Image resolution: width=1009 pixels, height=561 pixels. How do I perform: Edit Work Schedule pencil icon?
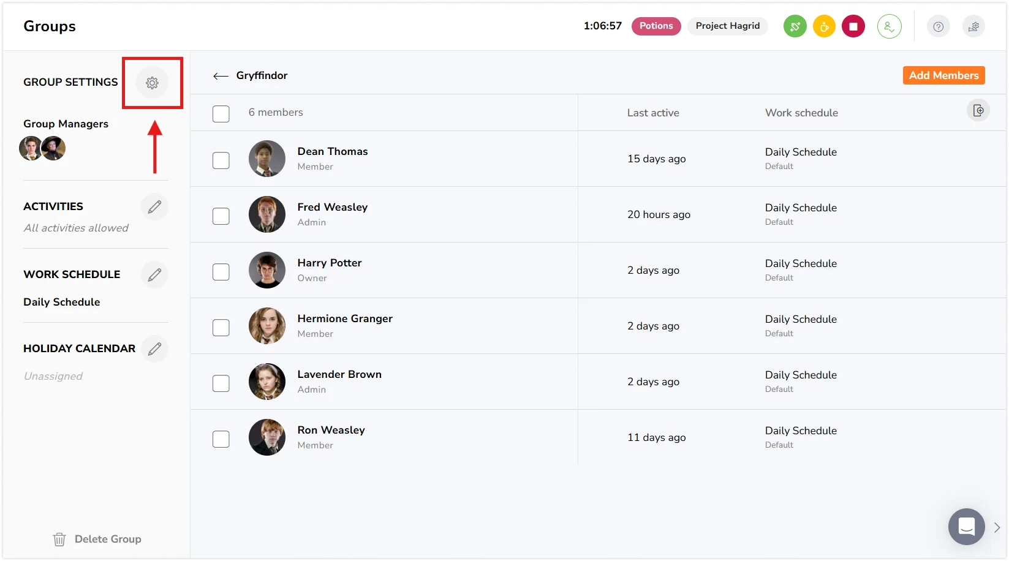[154, 274]
